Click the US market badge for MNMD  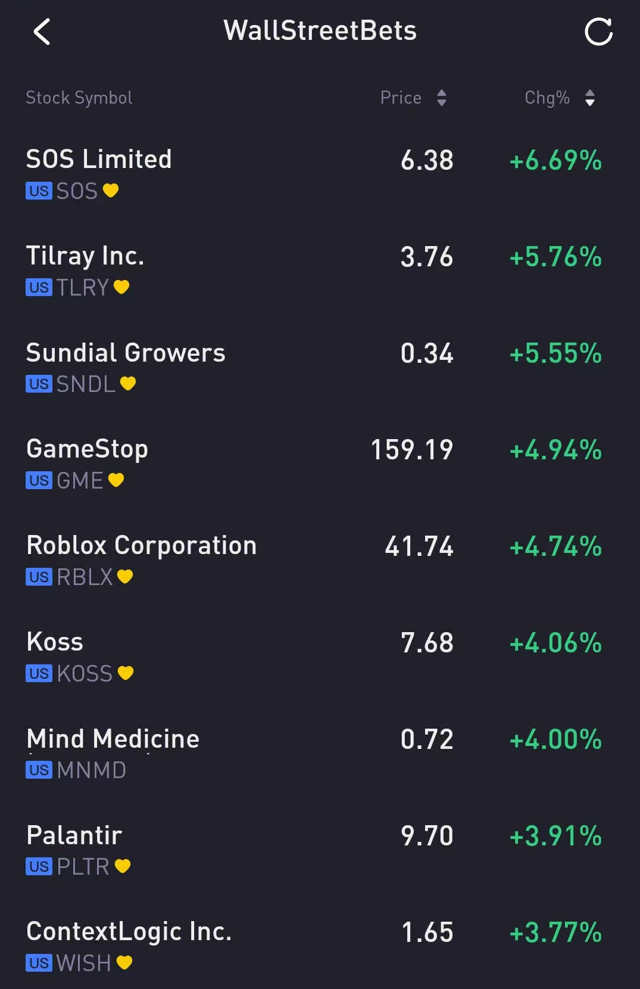point(39,770)
